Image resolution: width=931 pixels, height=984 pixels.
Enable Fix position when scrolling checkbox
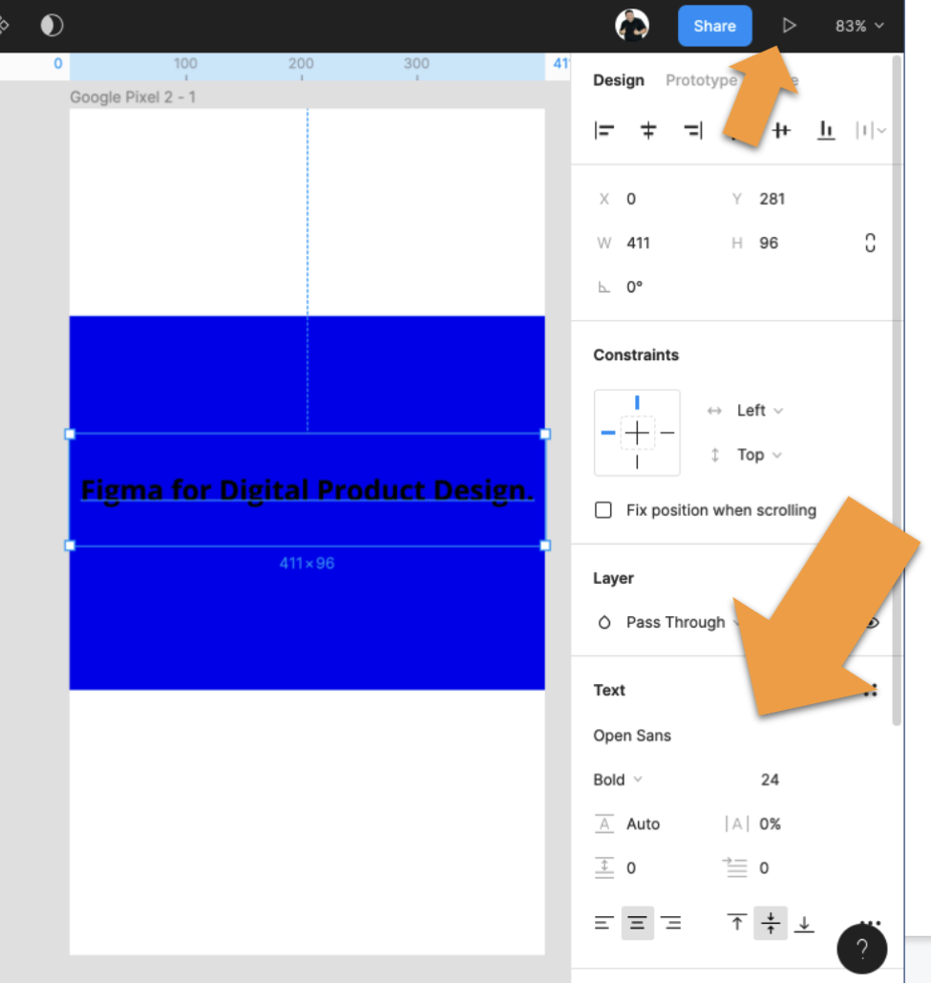pos(603,510)
